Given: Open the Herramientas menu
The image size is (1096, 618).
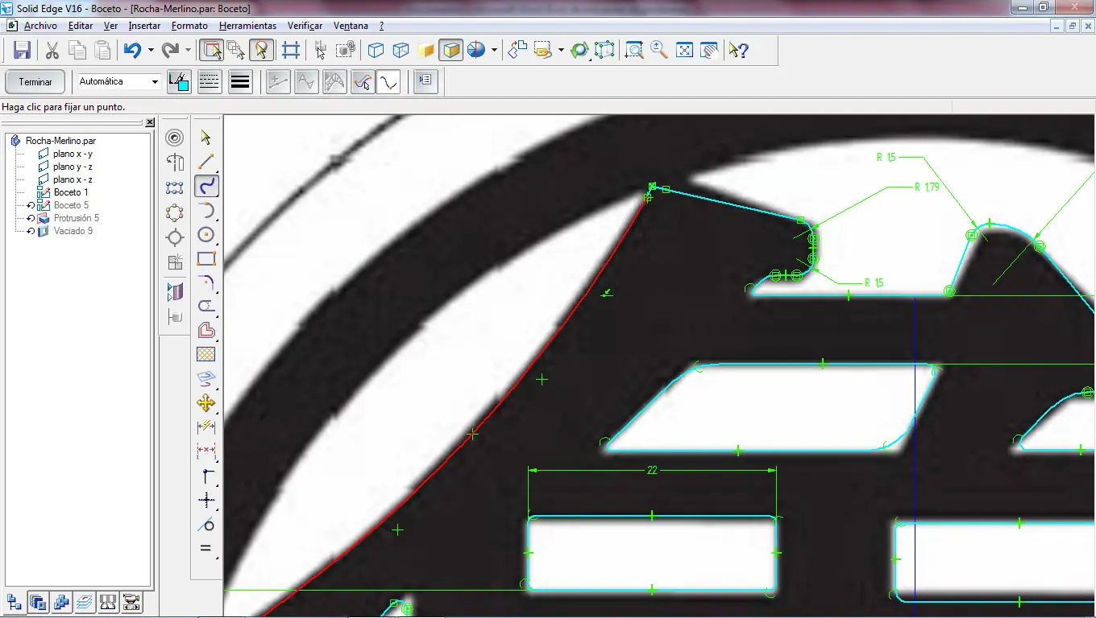Looking at the screenshot, I should click(x=247, y=25).
